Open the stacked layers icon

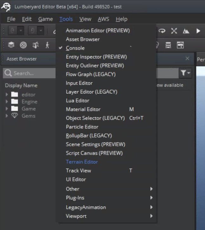(11, 45)
